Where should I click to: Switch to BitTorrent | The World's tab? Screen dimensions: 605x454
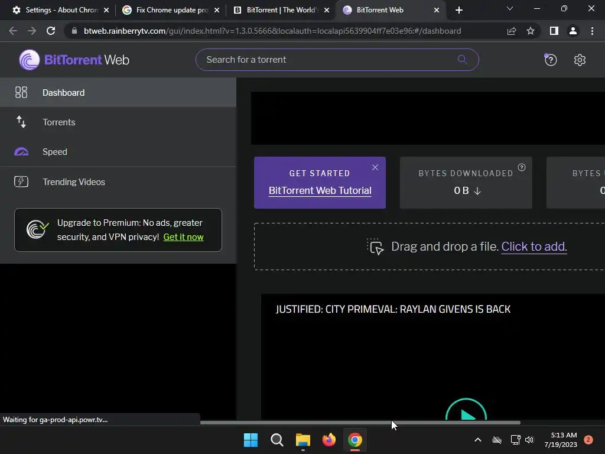click(x=282, y=10)
